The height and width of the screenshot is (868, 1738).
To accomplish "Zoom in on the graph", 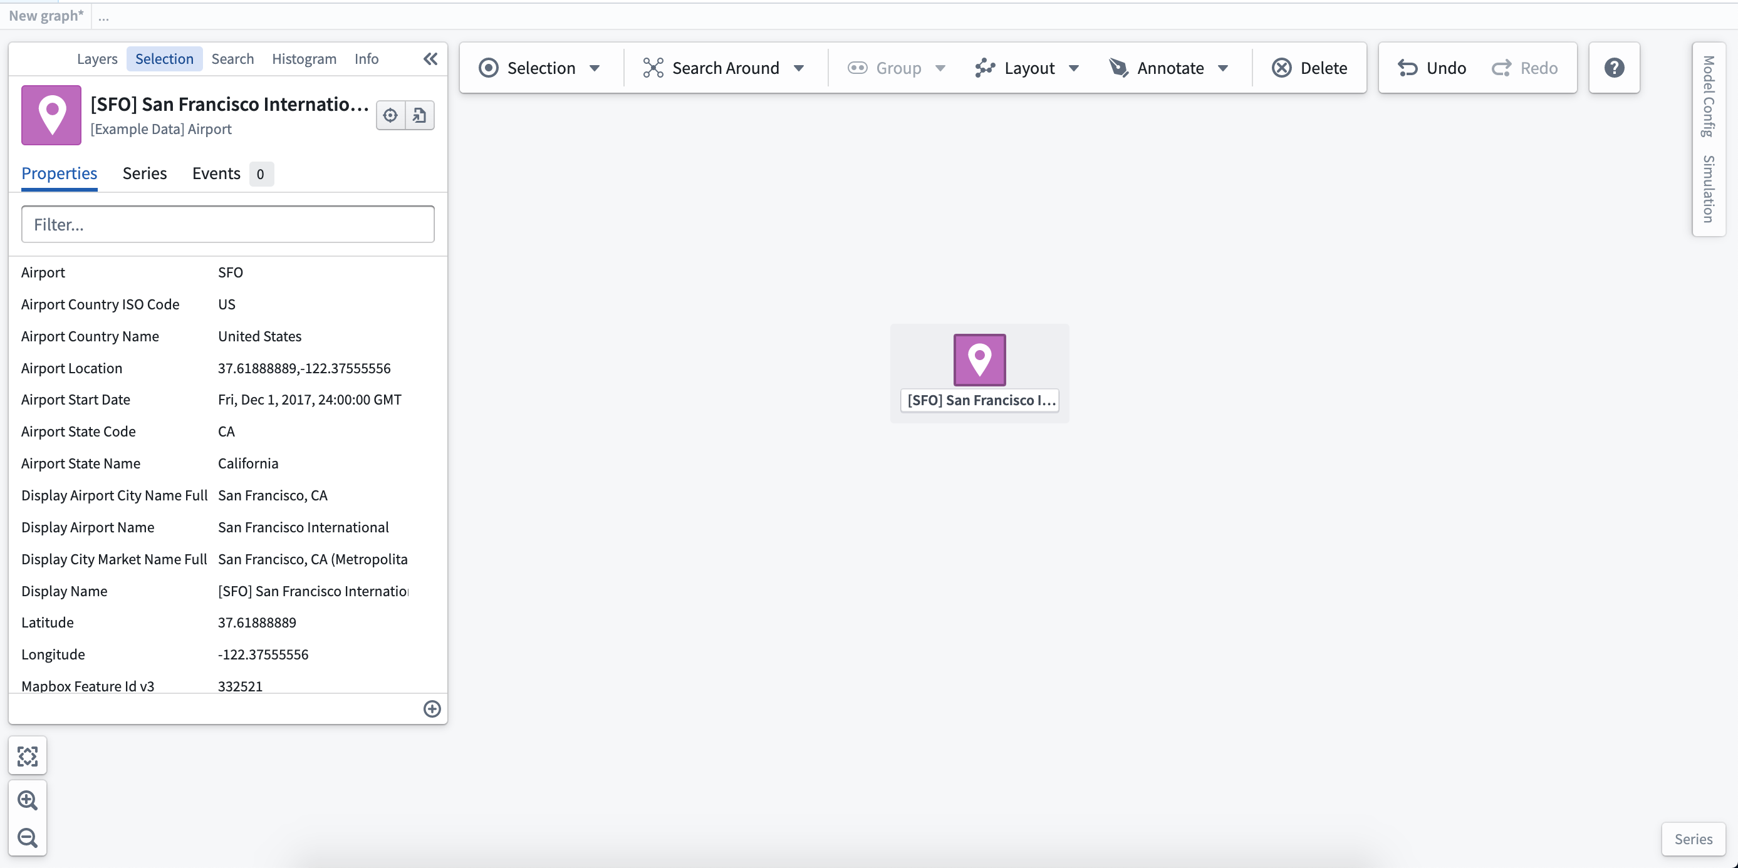I will (28, 800).
